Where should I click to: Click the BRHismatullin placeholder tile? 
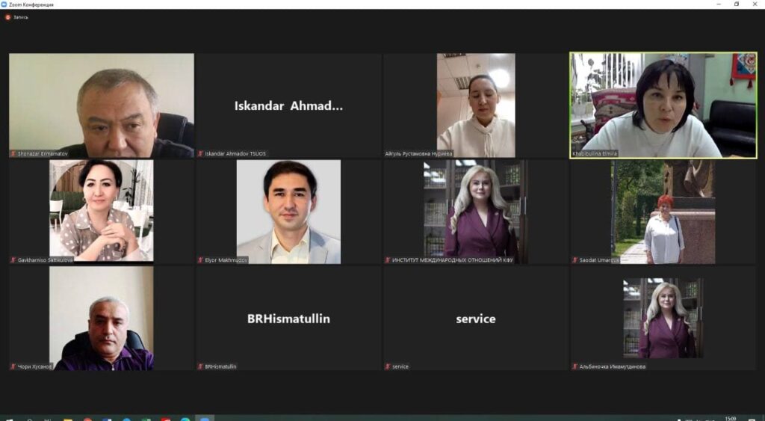tap(289, 319)
